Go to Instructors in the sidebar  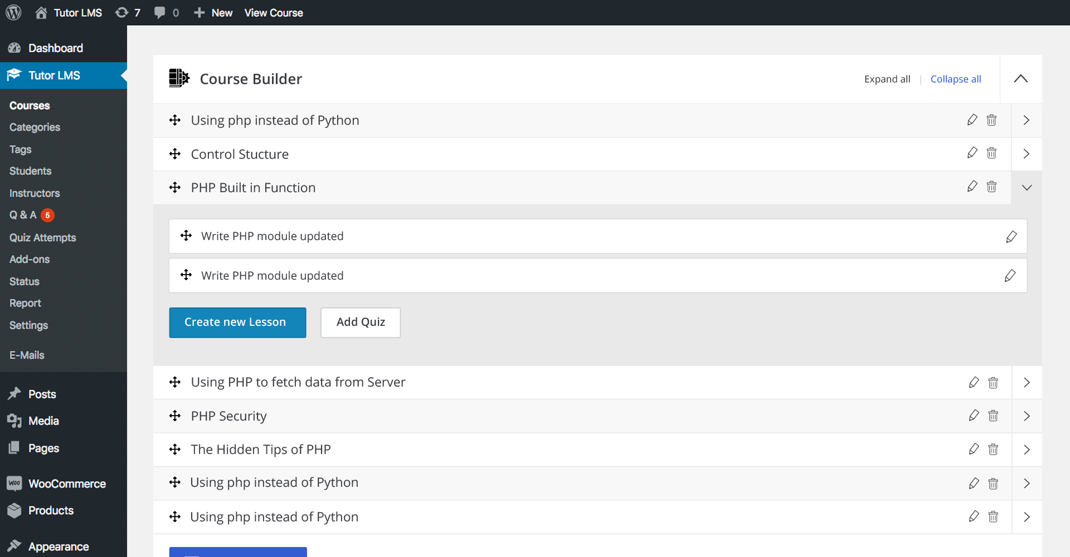coord(35,193)
